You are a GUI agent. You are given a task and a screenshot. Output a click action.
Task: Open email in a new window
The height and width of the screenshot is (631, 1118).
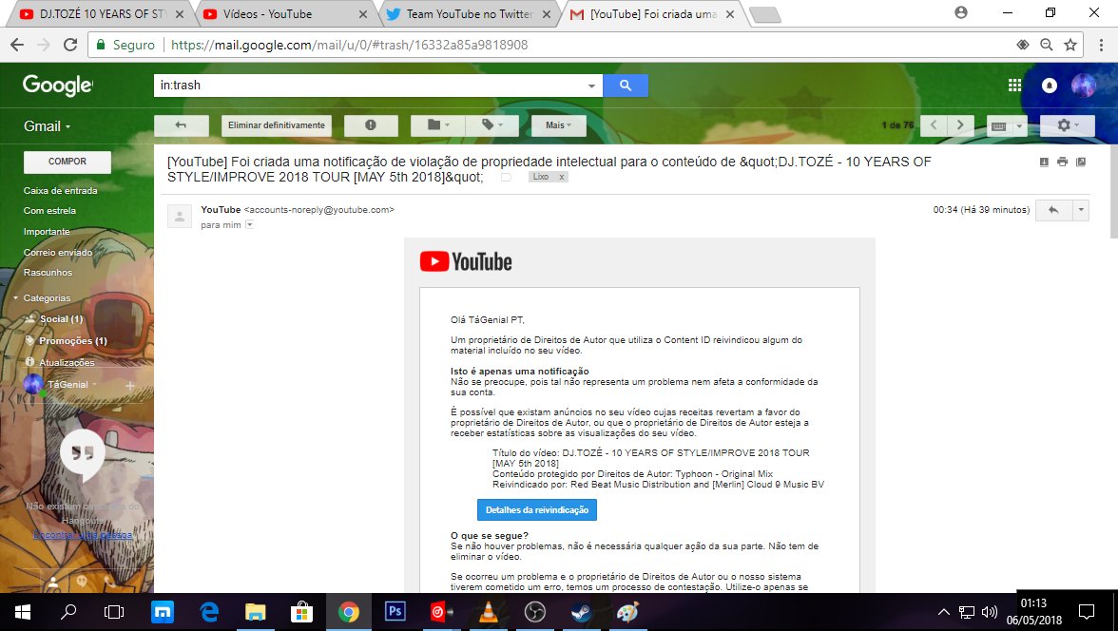(x=1081, y=162)
